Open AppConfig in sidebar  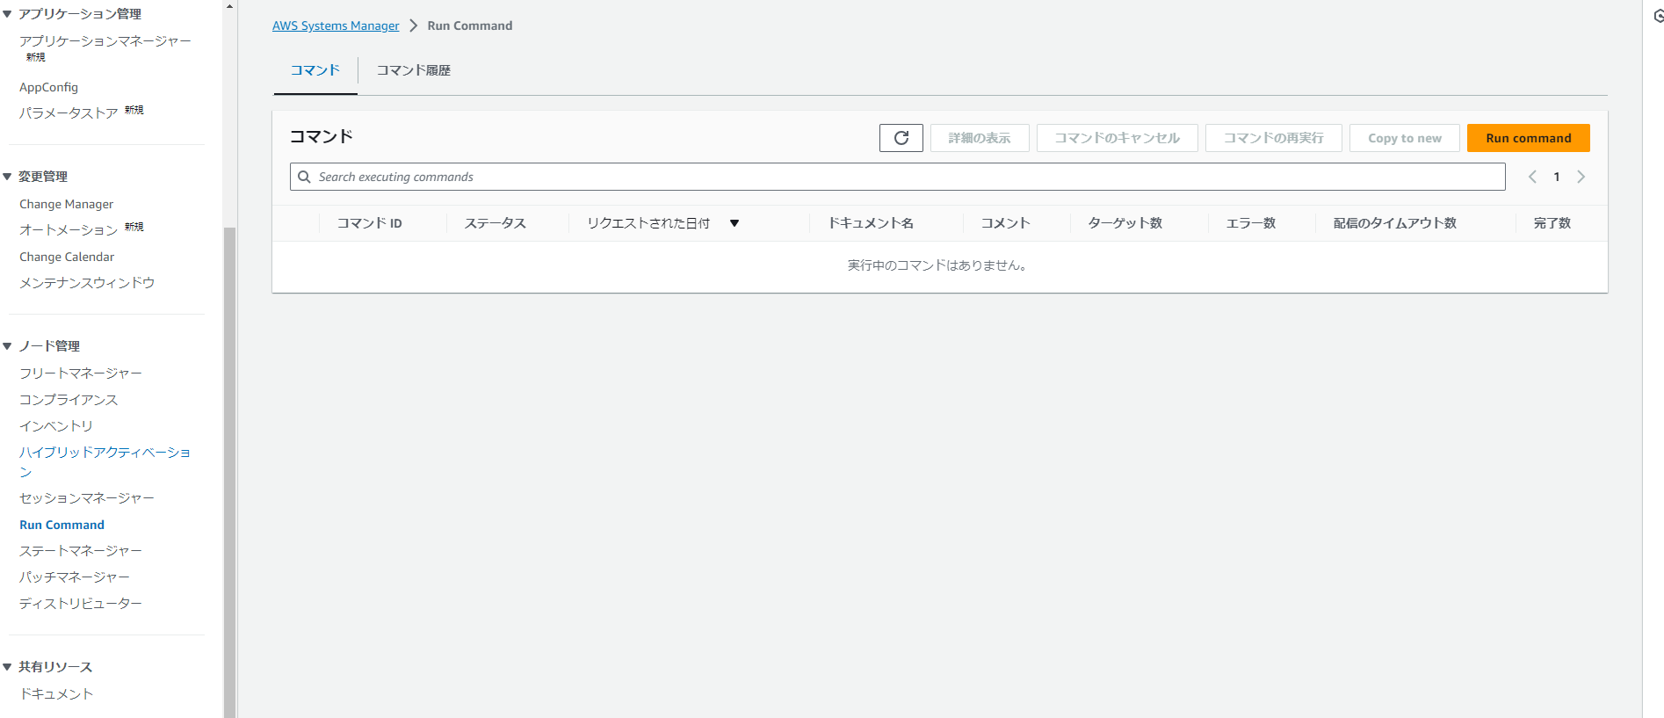48,87
